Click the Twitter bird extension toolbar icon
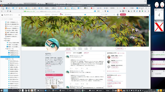 137,11
